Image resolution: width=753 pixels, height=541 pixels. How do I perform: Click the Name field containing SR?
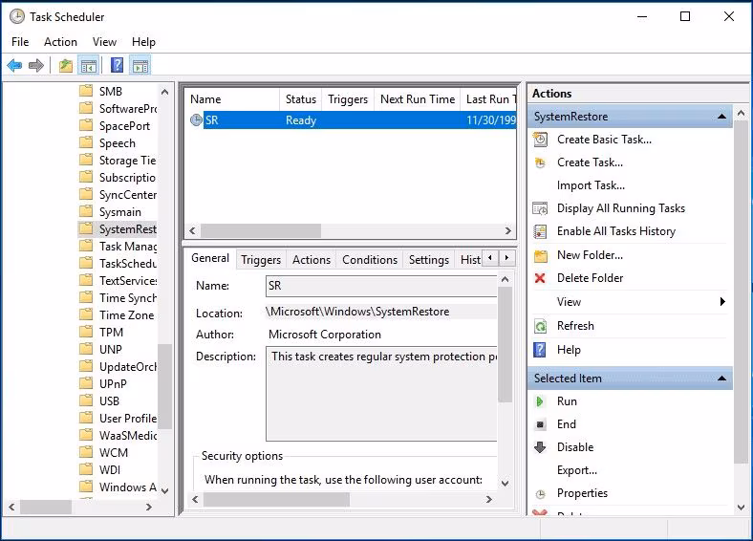[x=381, y=286]
